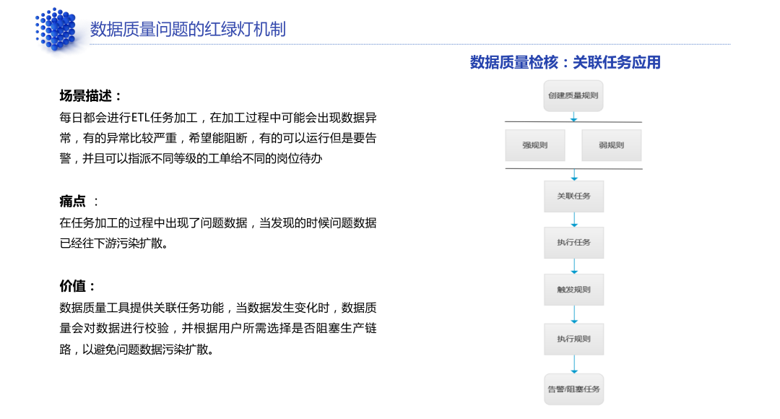Click the 执行规则 flowchart box
The height and width of the screenshot is (419, 780).
pos(573,339)
